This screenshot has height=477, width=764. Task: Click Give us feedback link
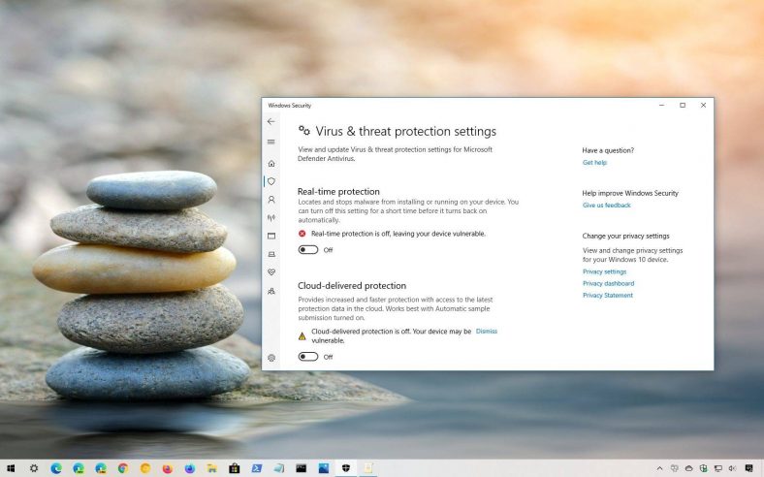click(x=607, y=206)
